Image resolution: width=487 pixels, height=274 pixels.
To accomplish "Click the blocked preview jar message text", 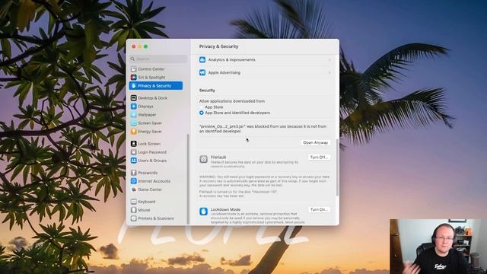I will 263,129.
